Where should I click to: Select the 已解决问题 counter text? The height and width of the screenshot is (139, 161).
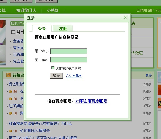pos(149,10)
